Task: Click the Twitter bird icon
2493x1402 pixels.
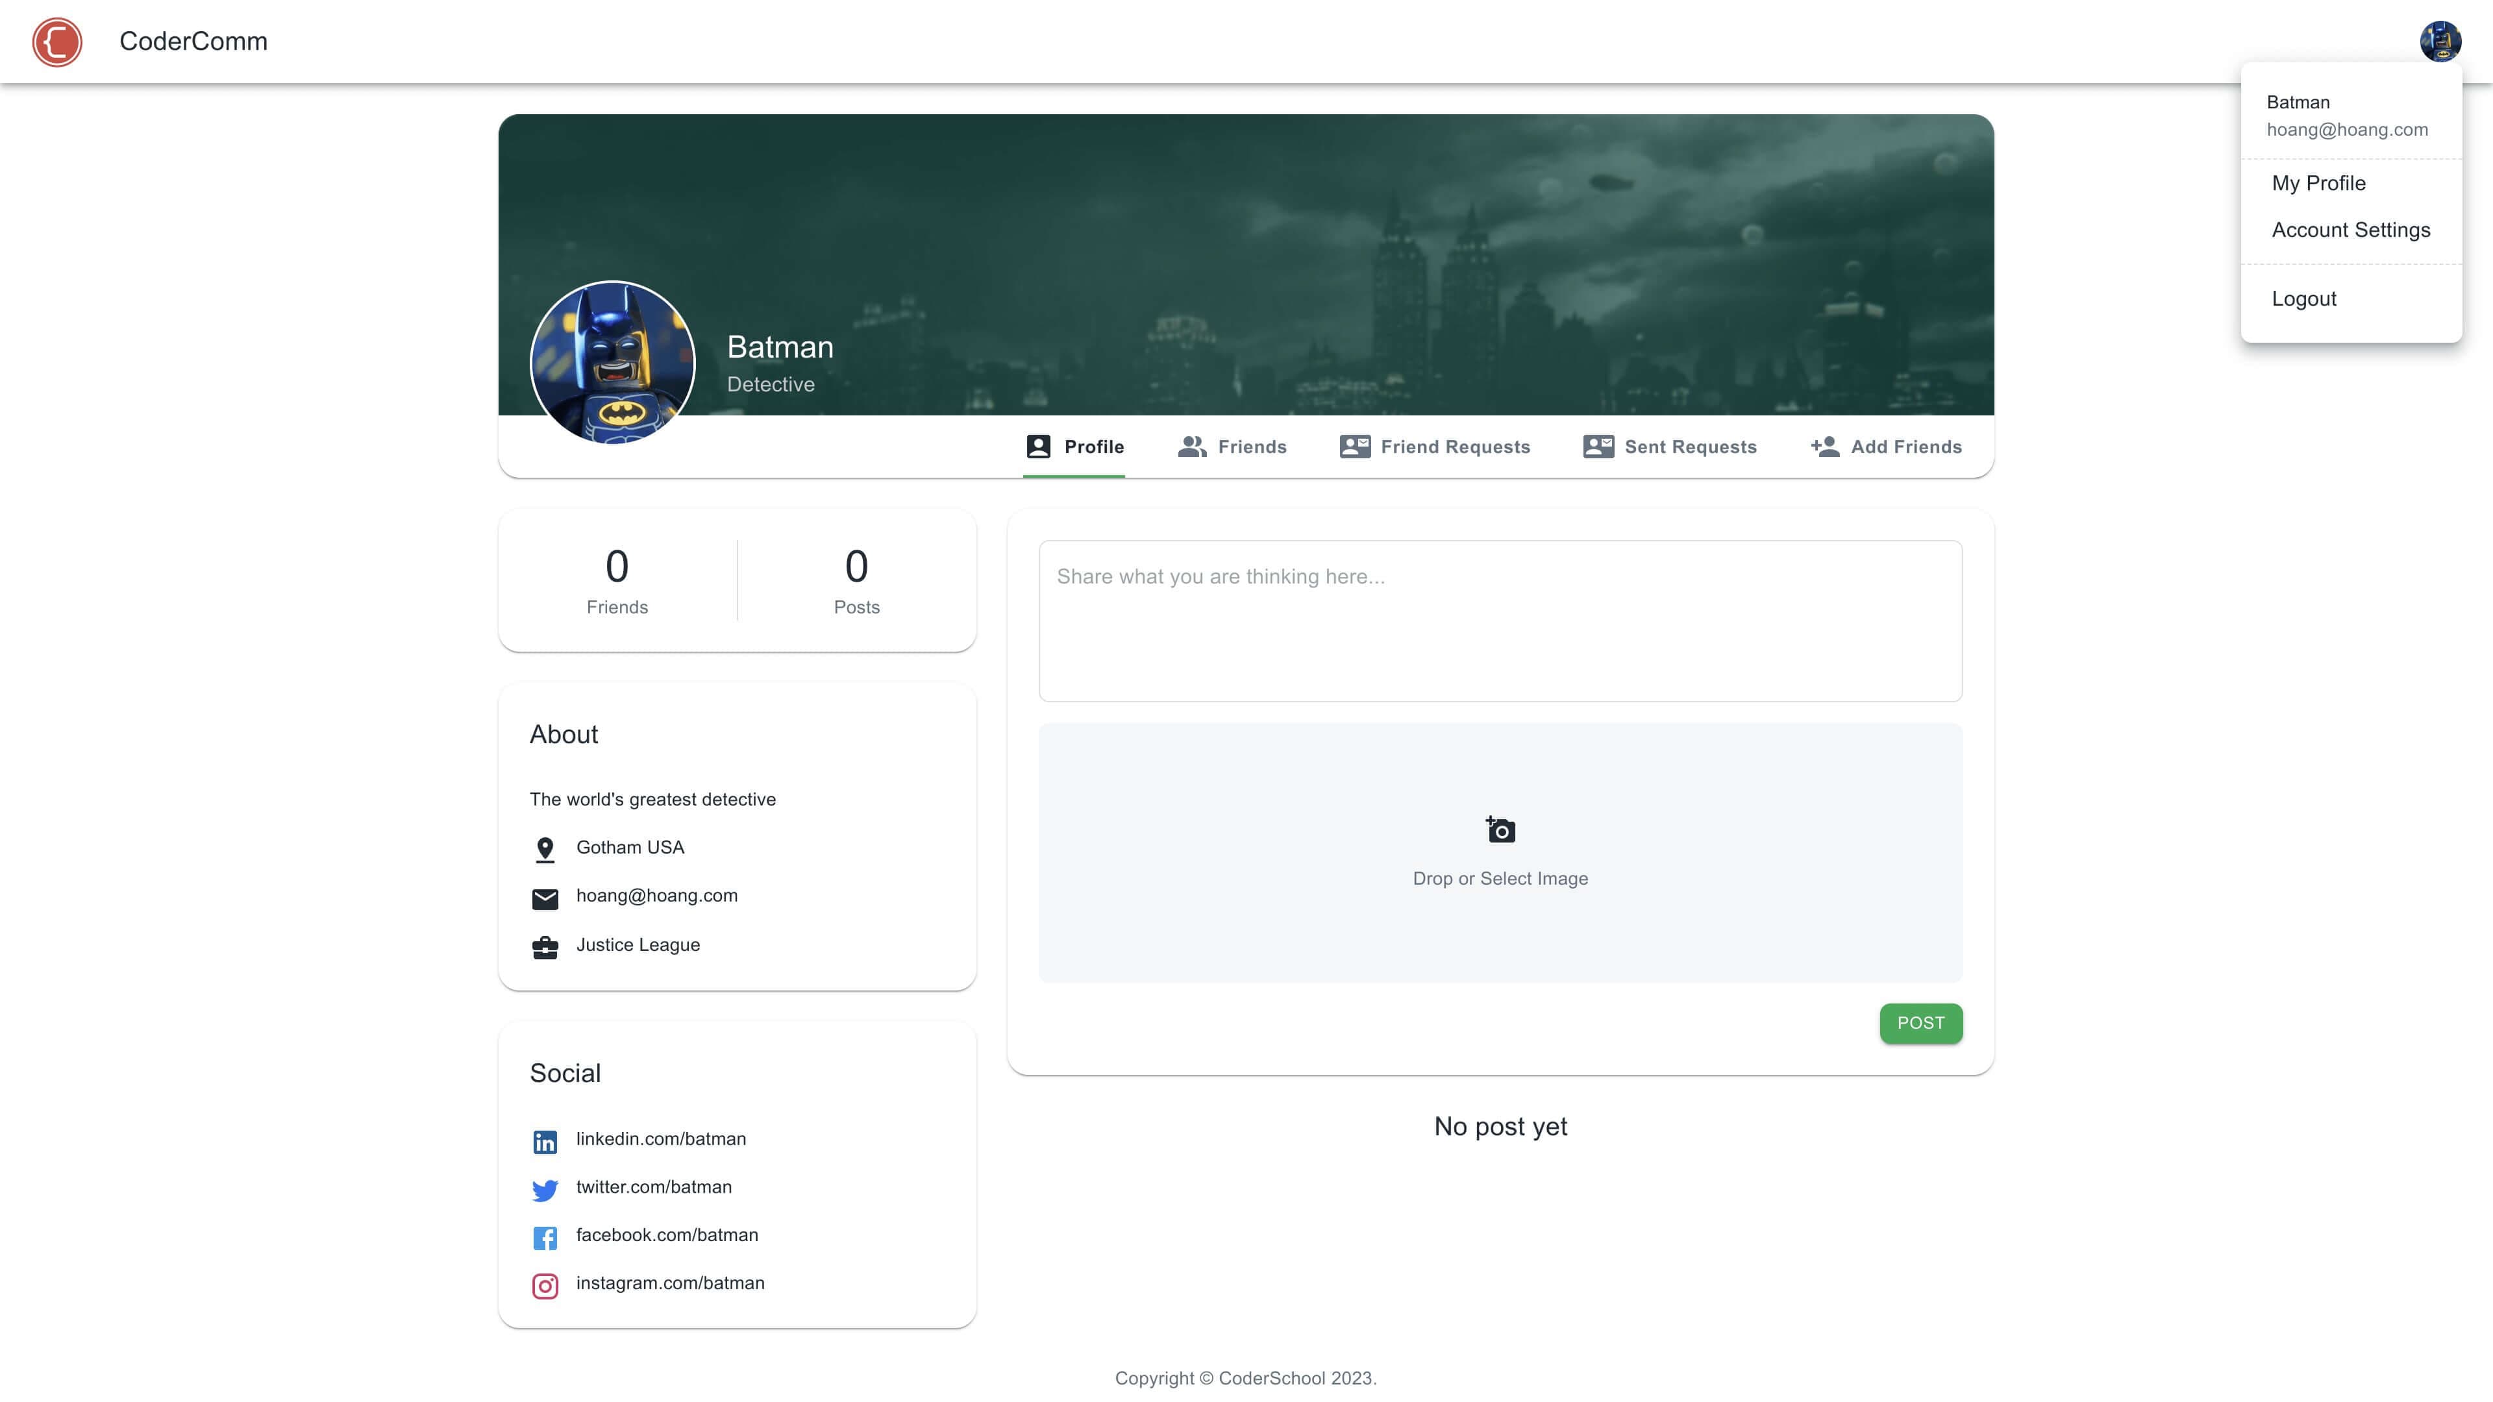Action: coord(545,1190)
